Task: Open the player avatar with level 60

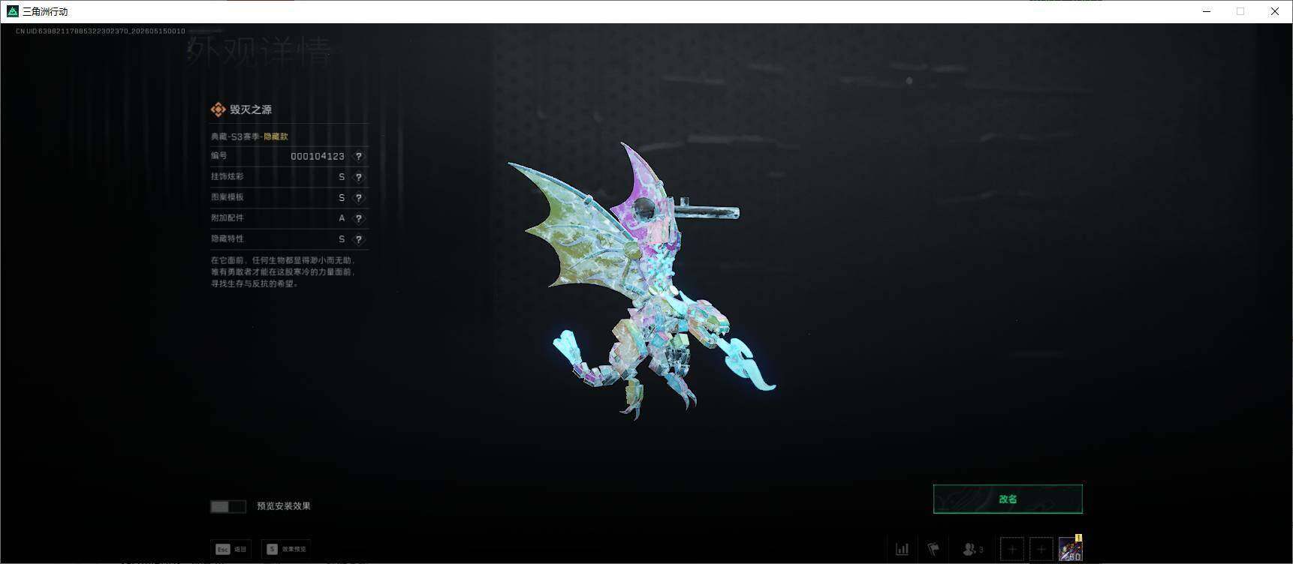Action: (1070, 549)
